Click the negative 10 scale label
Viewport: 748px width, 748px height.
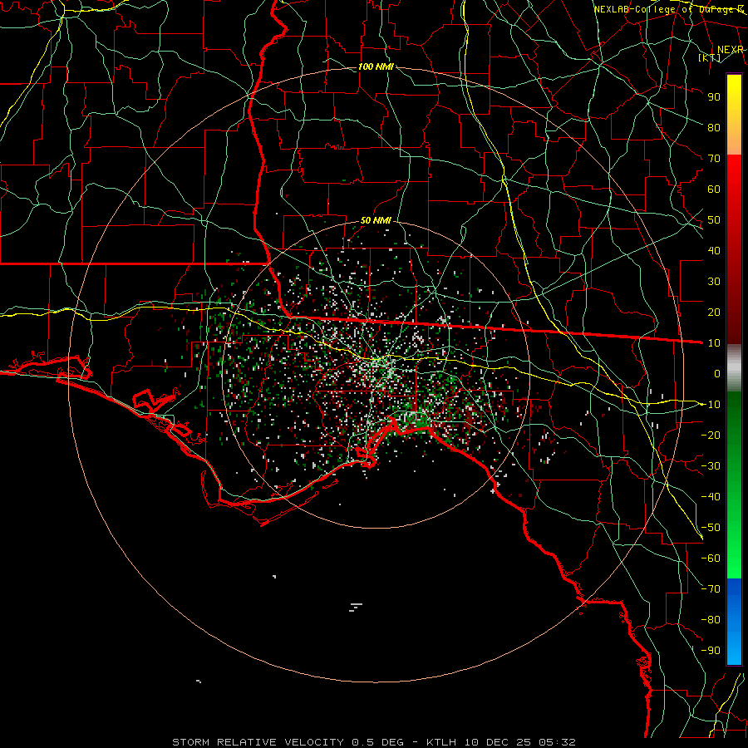pos(711,405)
